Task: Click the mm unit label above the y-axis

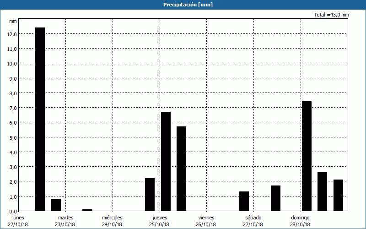Action: (13, 21)
